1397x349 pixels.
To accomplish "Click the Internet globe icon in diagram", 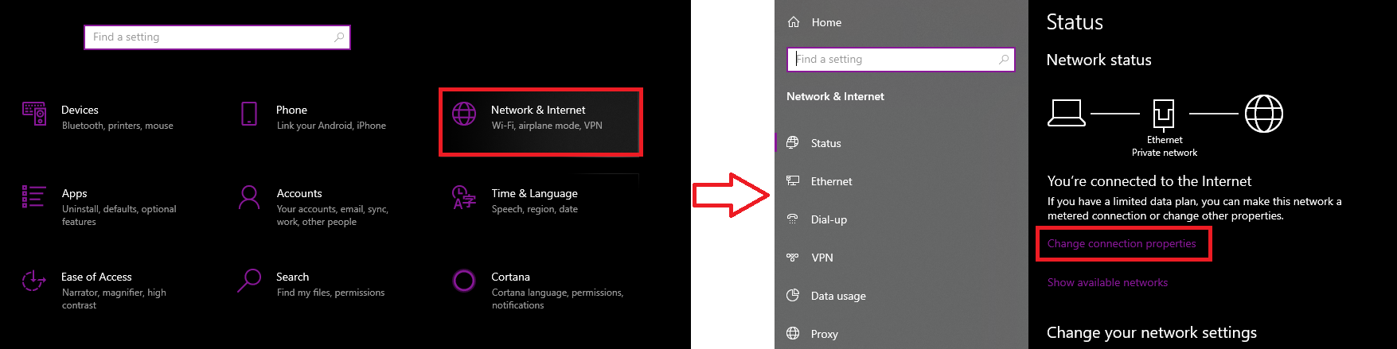I will coord(1264,113).
